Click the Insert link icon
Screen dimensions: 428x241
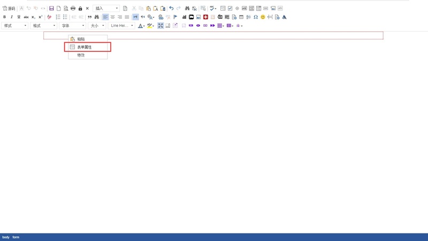[160, 17]
